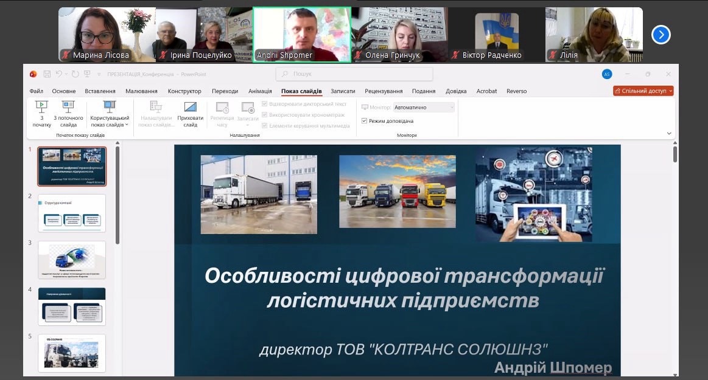Open the 'Анімація' ribbon tab
The image size is (708, 380).
coord(260,91)
